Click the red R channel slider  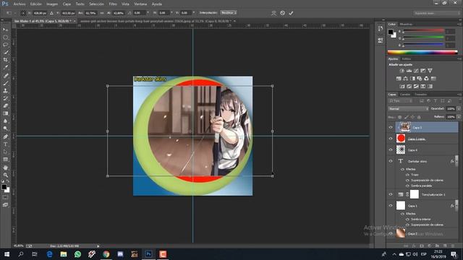click(423, 30)
